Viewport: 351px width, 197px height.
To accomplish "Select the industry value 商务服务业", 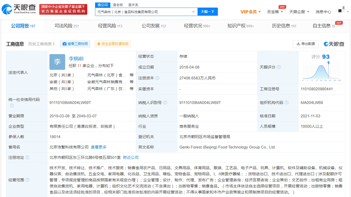I will 189,126.
